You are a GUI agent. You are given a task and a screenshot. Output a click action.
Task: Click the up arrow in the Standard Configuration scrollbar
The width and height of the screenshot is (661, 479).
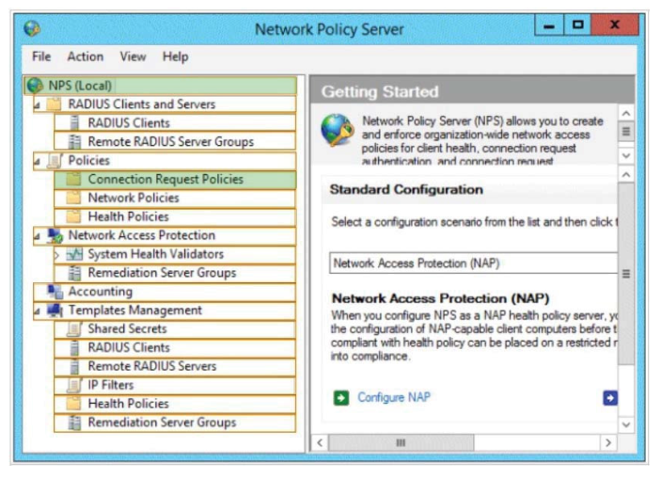coord(626,174)
